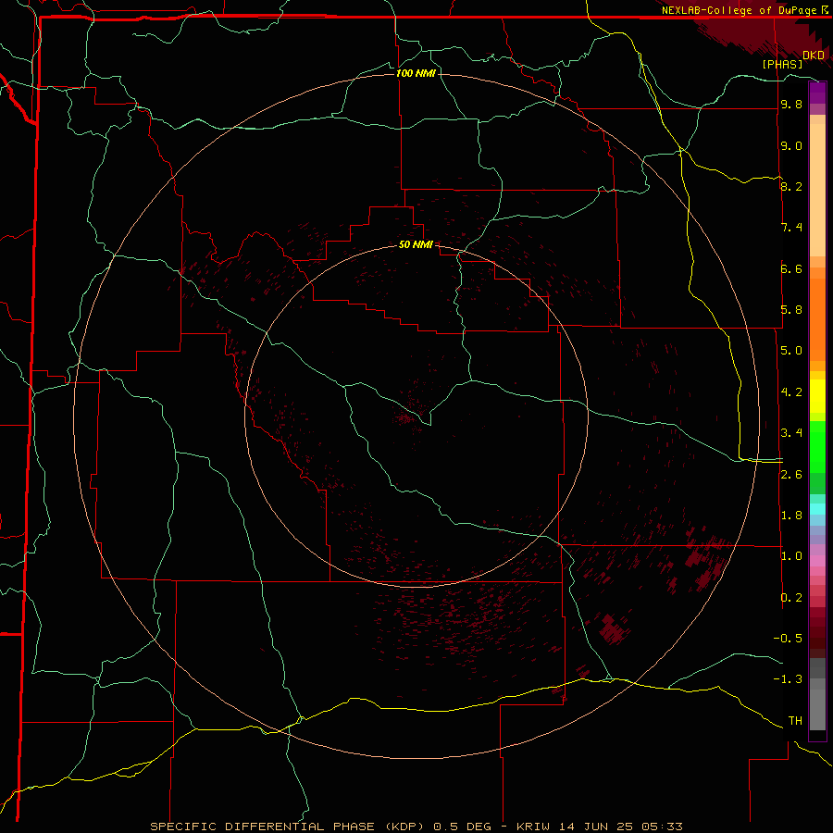
Task: Click the 9.8 value on the color scale
Action: 791,104
